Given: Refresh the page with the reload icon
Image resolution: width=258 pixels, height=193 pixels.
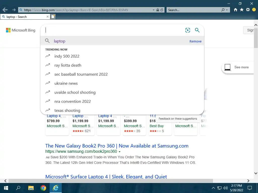Looking at the screenshot, I should [x=162, y=10].
